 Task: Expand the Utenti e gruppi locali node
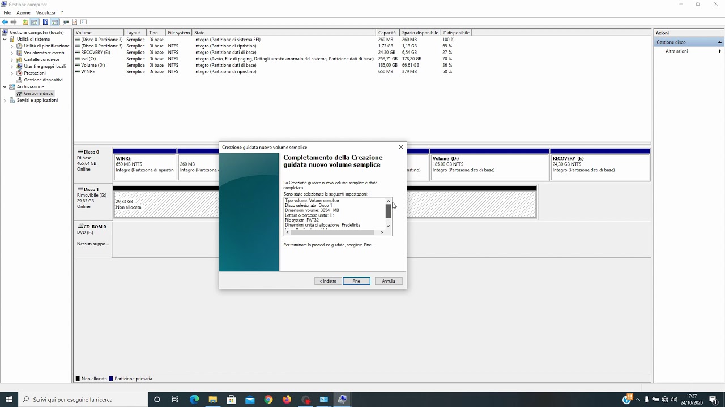[12, 66]
